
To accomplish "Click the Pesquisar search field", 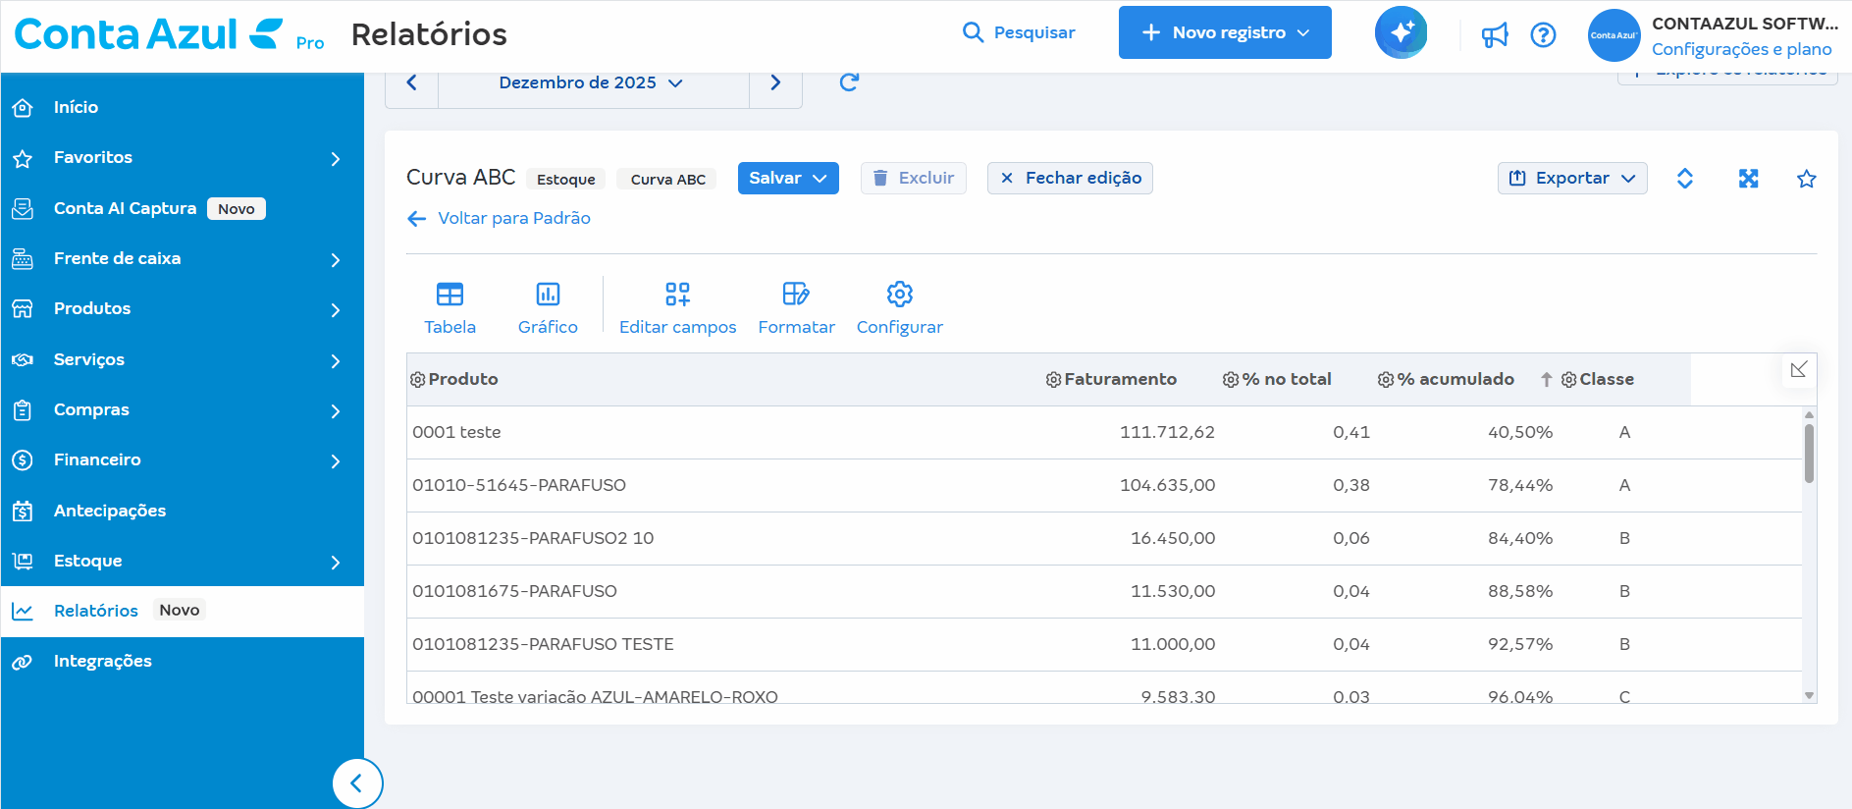I will pos(1019,32).
